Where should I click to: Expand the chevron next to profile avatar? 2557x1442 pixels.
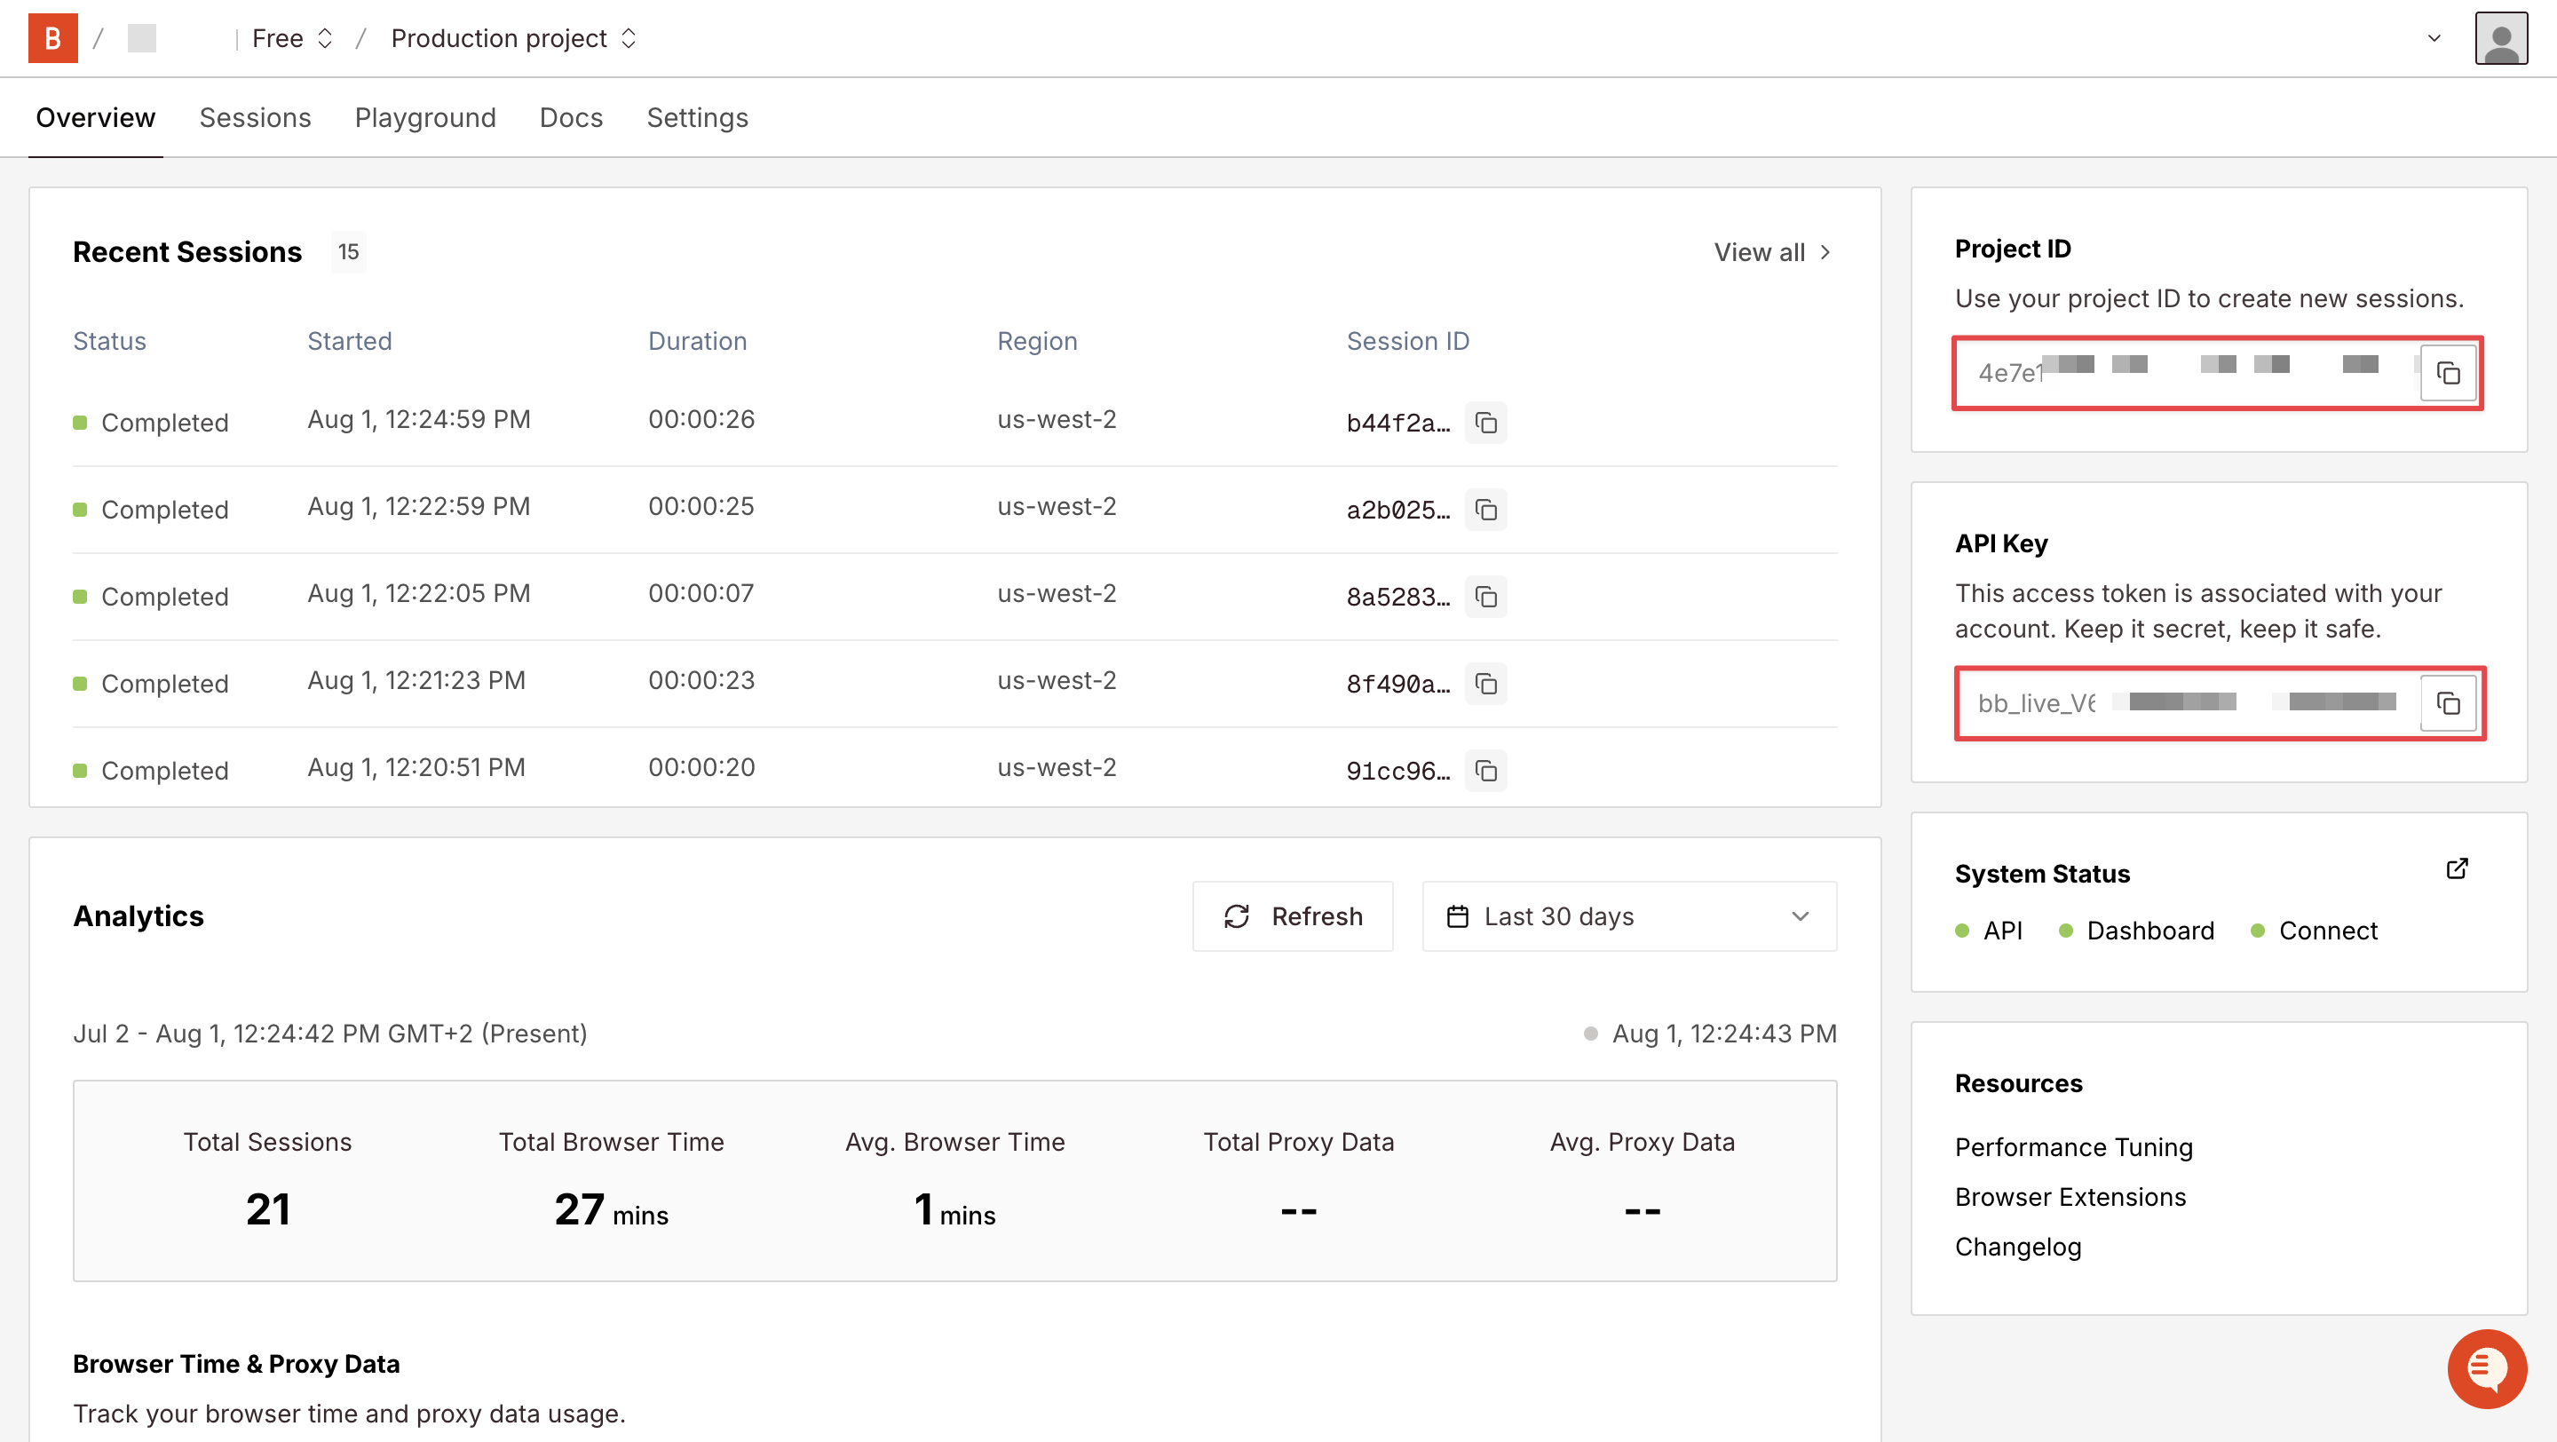pyautogui.click(x=2434, y=37)
